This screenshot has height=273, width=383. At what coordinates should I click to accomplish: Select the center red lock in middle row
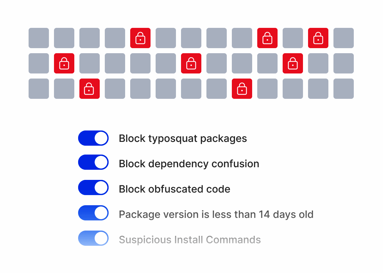[x=191, y=63]
